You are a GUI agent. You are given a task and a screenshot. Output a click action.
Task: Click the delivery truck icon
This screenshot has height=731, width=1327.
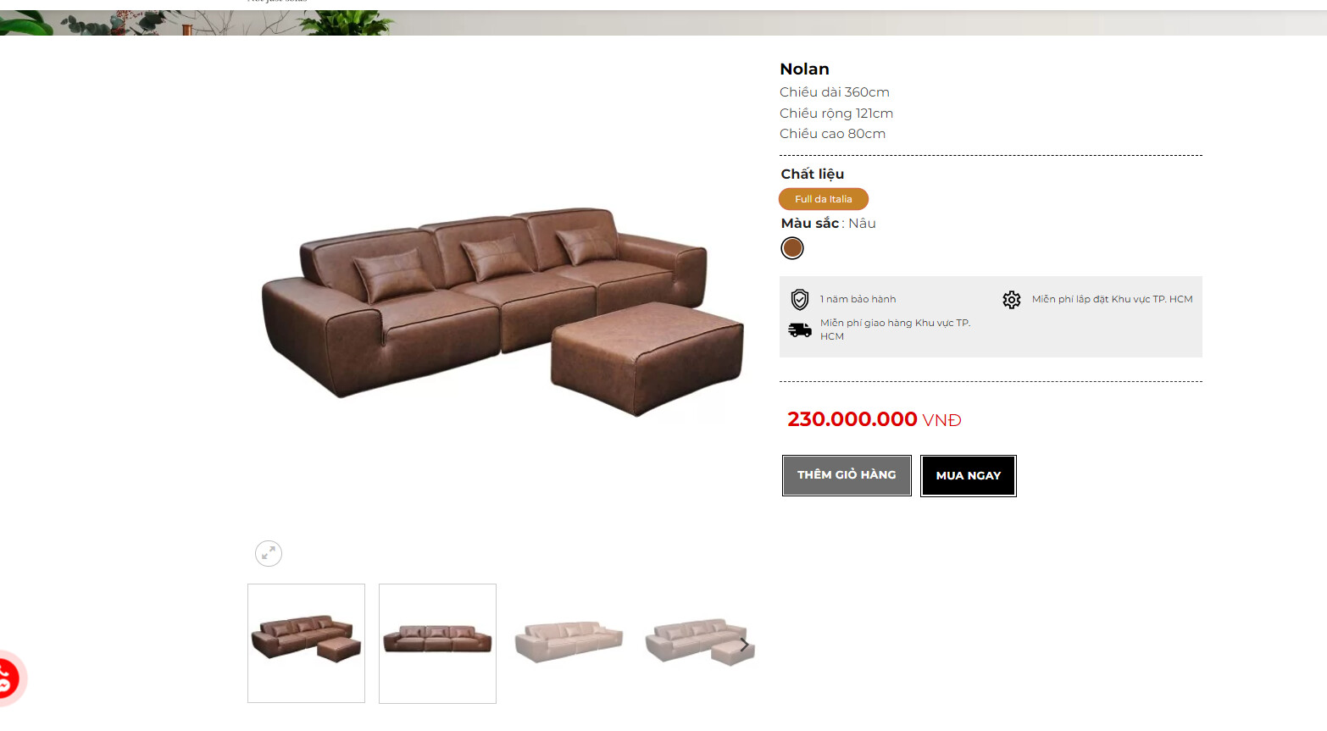pos(800,330)
